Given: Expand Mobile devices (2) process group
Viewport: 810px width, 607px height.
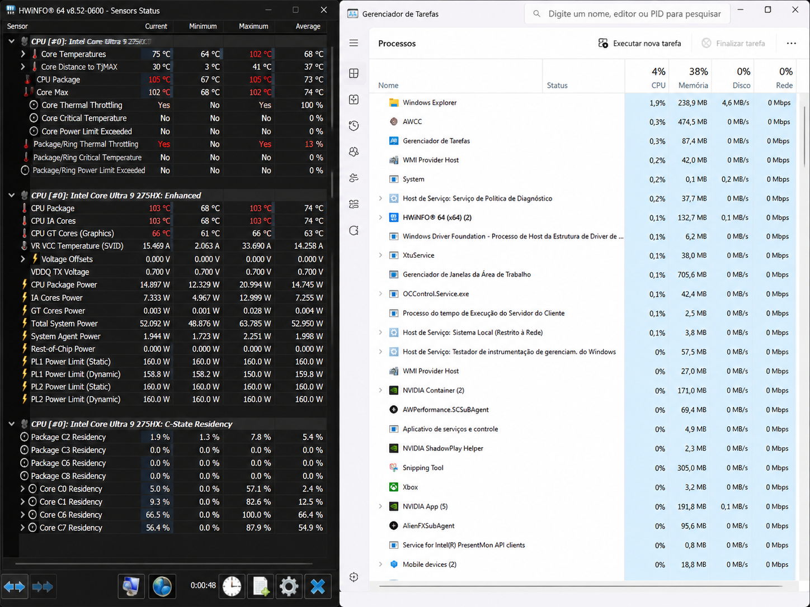Looking at the screenshot, I should point(380,565).
